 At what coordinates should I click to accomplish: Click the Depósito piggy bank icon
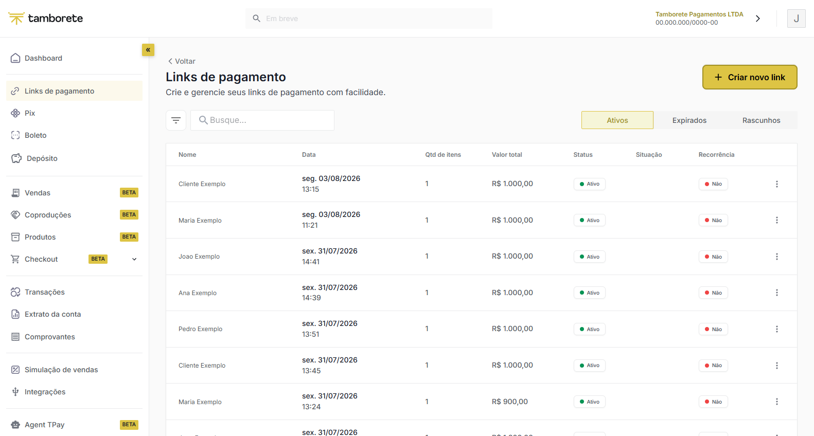(16, 158)
